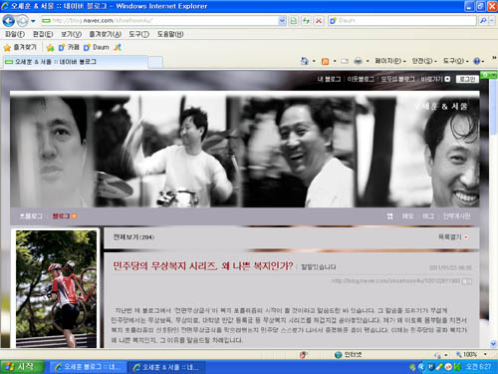Open the 도구(T) menu
This screenshot has height=374, width=498.
pos(138,34)
